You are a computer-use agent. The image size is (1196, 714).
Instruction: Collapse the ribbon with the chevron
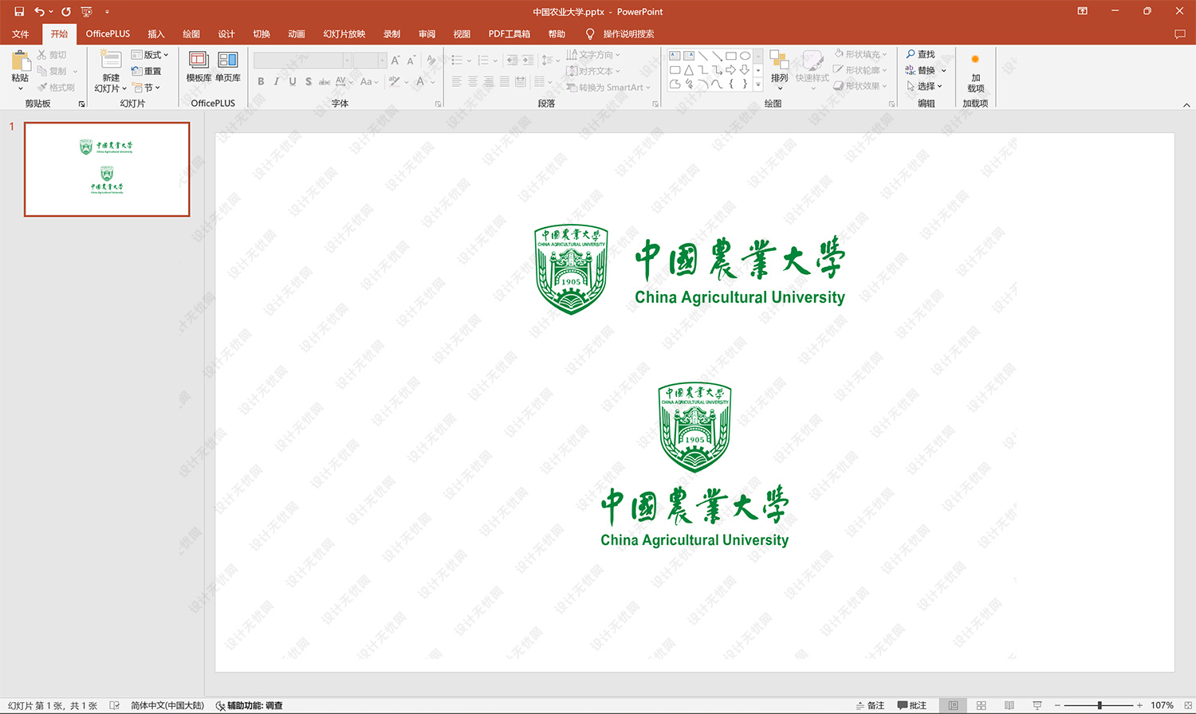(1186, 104)
